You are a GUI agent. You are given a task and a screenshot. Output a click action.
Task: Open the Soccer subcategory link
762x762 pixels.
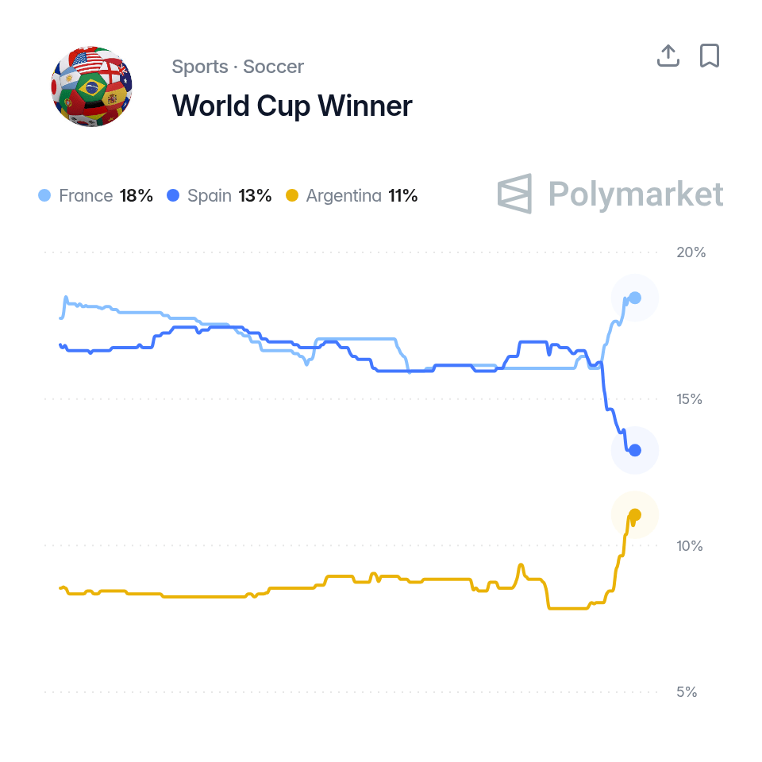click(273, 67)
